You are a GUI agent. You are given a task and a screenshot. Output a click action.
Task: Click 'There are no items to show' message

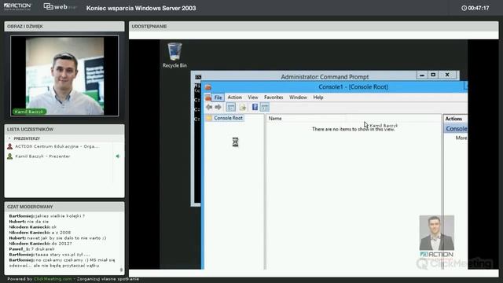coord(353,129)
